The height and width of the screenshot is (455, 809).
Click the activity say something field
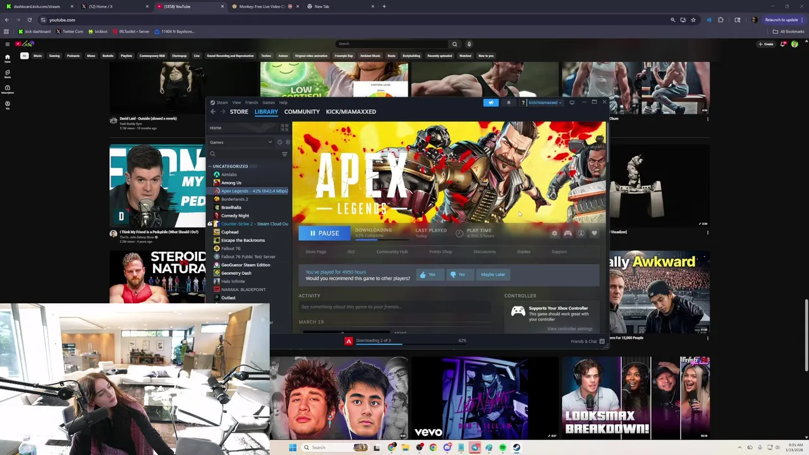coord(394,307)
